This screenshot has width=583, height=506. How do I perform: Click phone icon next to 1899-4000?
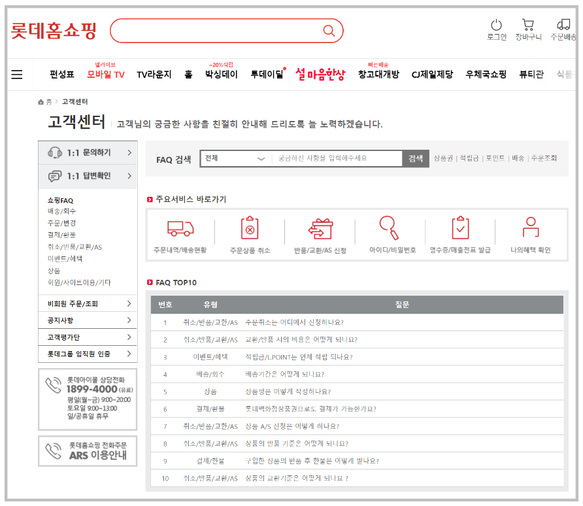click(x=53, y=385)
